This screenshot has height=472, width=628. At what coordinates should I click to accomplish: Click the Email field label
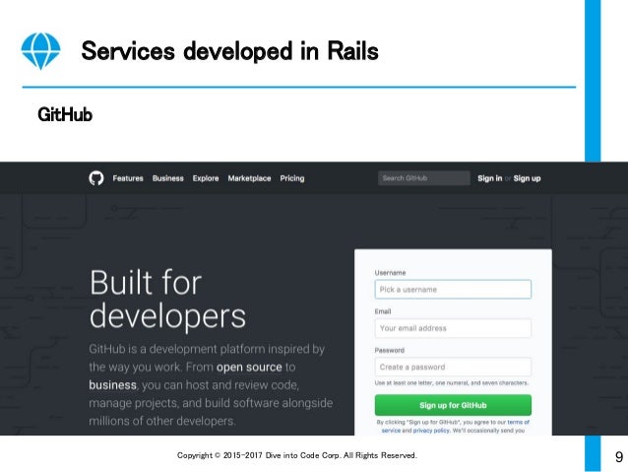click(x=383, y=311)
